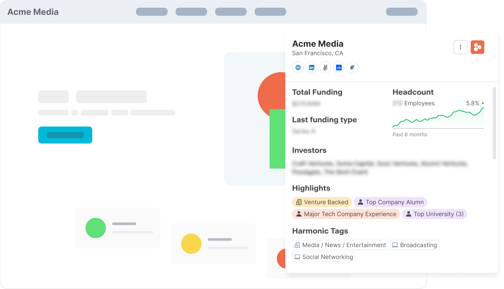Open the three-dot more options menu

tap(460, 47)
